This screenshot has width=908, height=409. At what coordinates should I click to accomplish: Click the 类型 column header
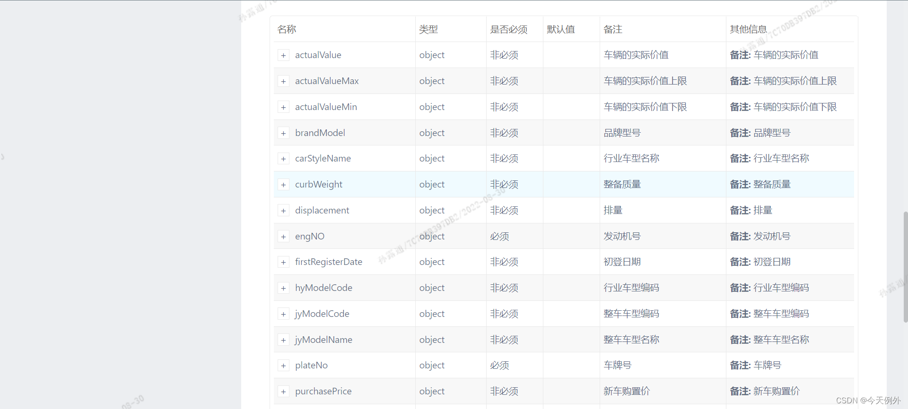coord(428,29)
